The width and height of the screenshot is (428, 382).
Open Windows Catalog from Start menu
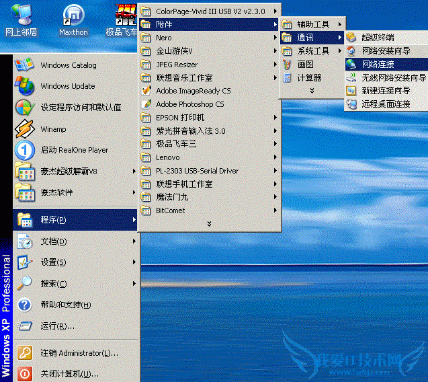click(68, 65)
